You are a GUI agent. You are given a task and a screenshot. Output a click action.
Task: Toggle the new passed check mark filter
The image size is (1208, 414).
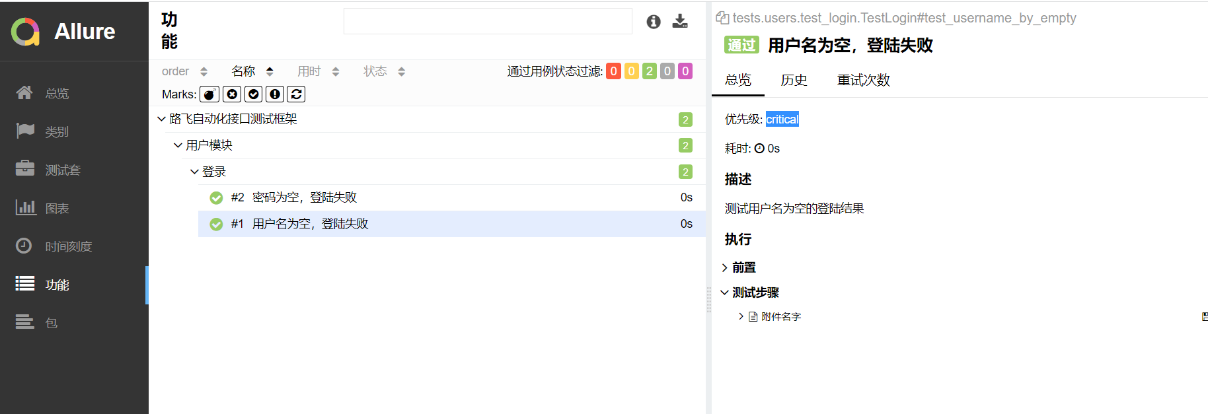254,94
